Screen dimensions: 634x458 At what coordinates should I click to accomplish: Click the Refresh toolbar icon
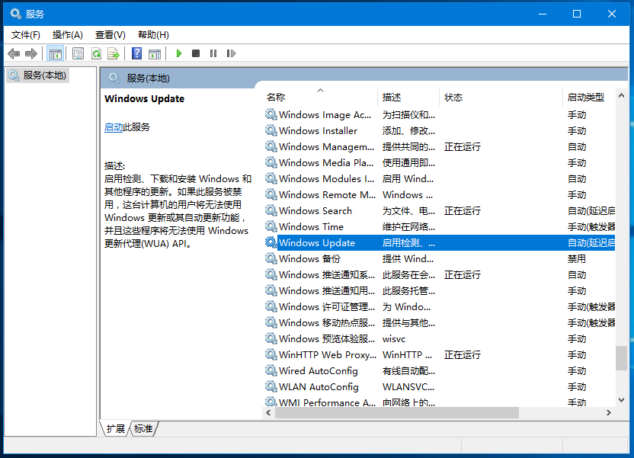(96, 53)
